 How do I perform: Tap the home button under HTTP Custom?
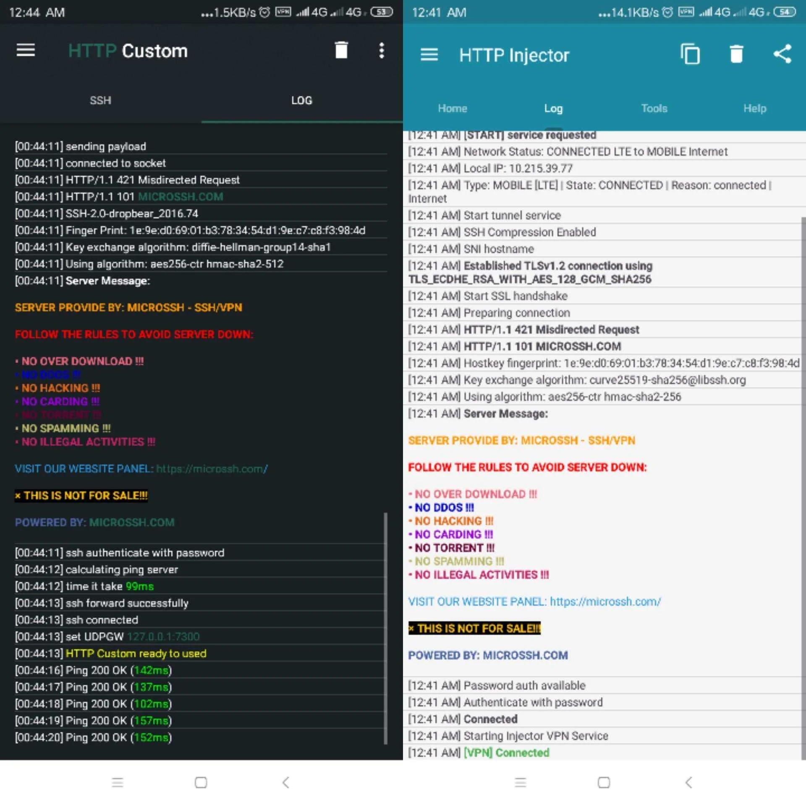pos(201,782)
